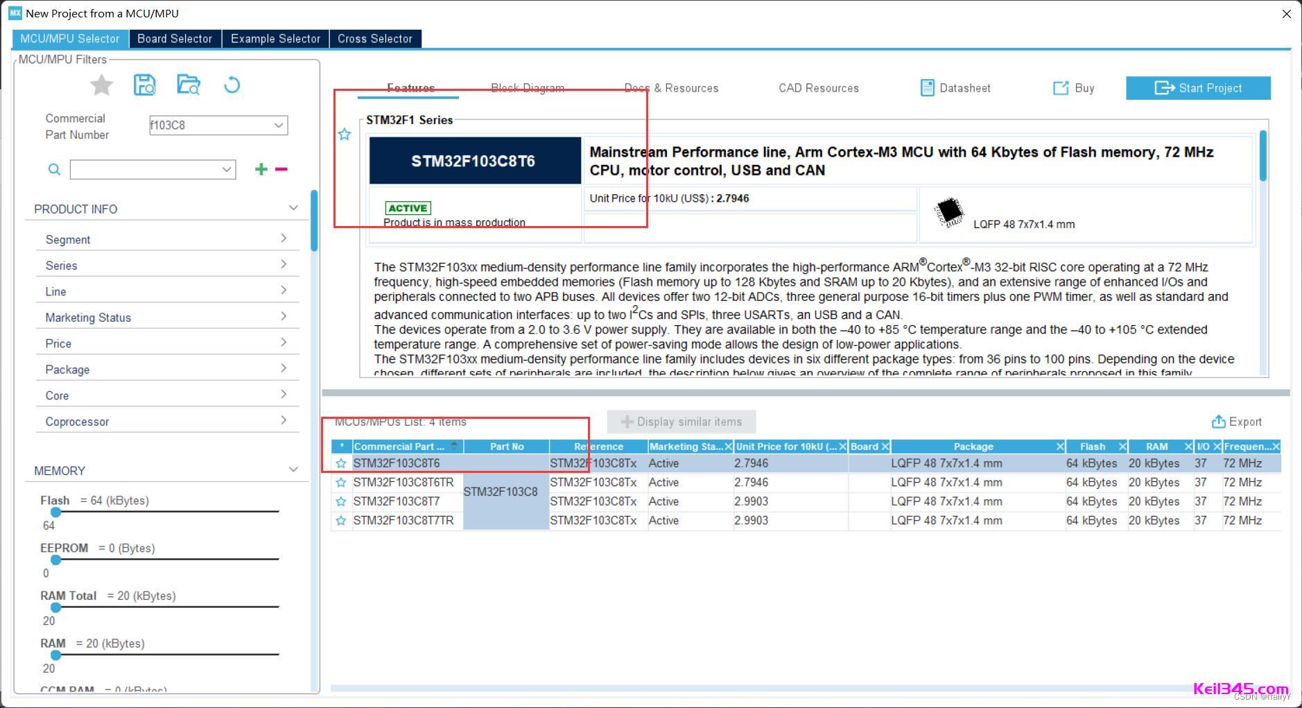Click the filters panel vertical scrollbar
Screen dimensions: 1302x708
point(314,221)
